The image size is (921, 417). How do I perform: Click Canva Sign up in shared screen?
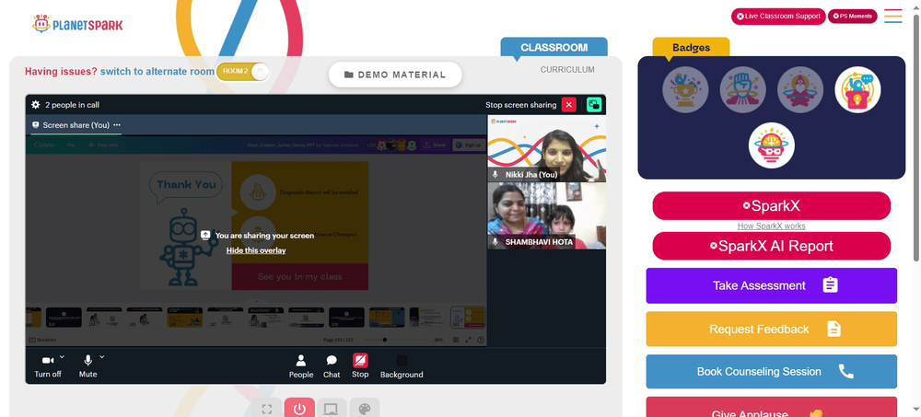(x=468, y=145)
